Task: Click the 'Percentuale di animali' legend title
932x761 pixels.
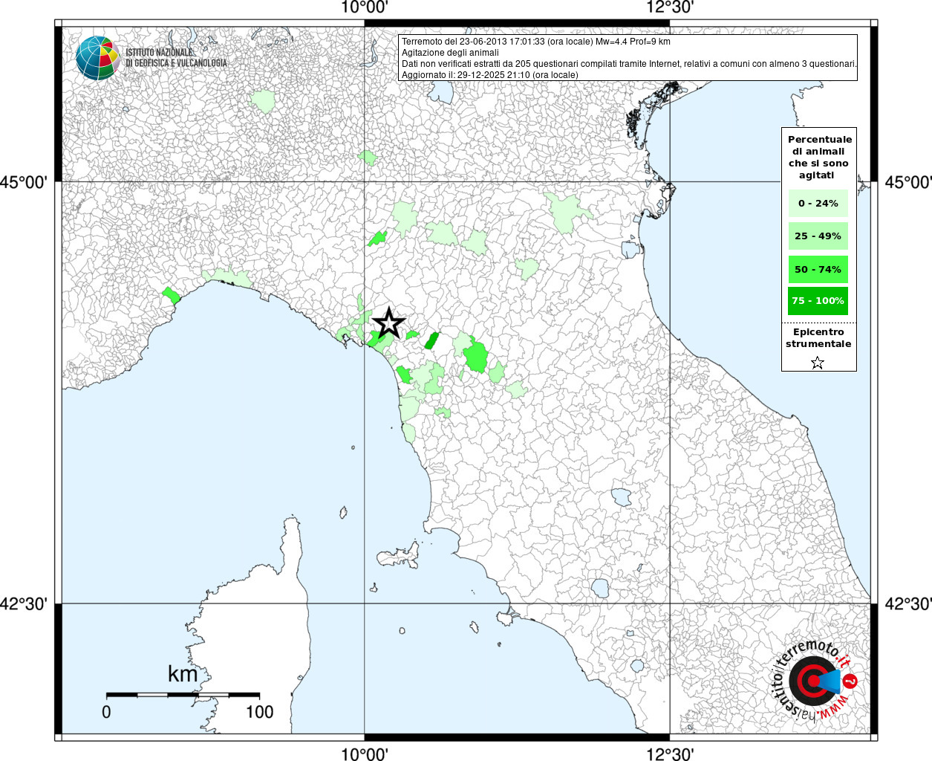Action: point(819,157)
